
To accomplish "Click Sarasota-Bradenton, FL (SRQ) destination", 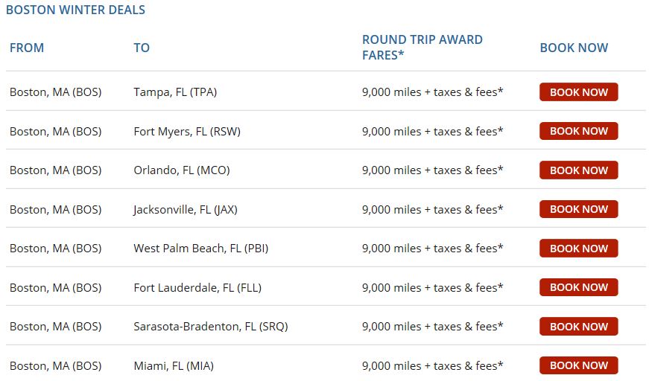I will 210,327.
